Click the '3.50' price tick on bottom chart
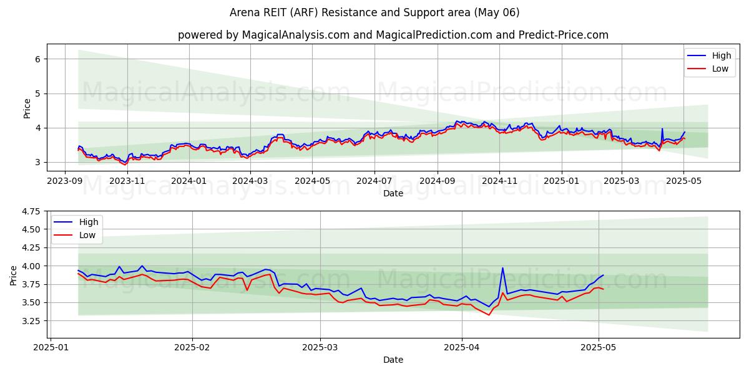The height and width of the screenshot is (374, 749). [x=31, y=302]
